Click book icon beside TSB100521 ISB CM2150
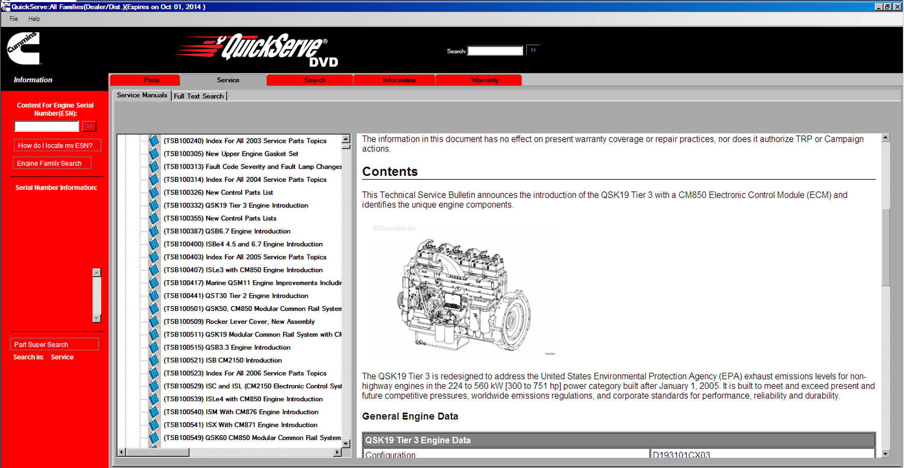Screen dimensions: 904x468 tap(154, 360)
